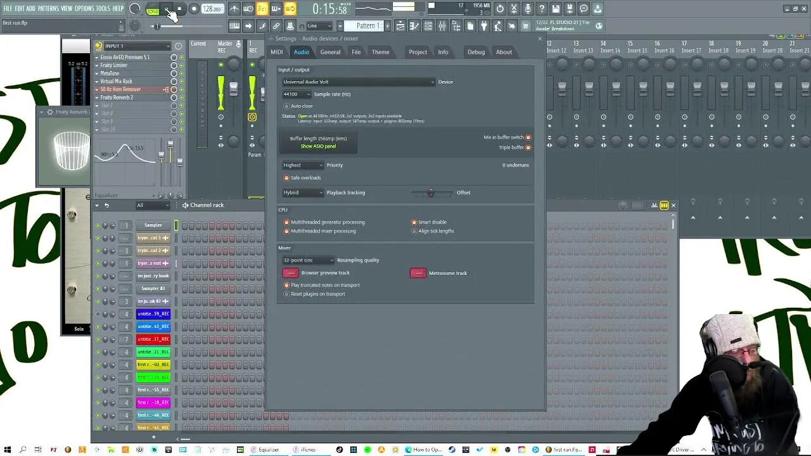Switch to the Debug settings tab

click(x=476, y=52)
